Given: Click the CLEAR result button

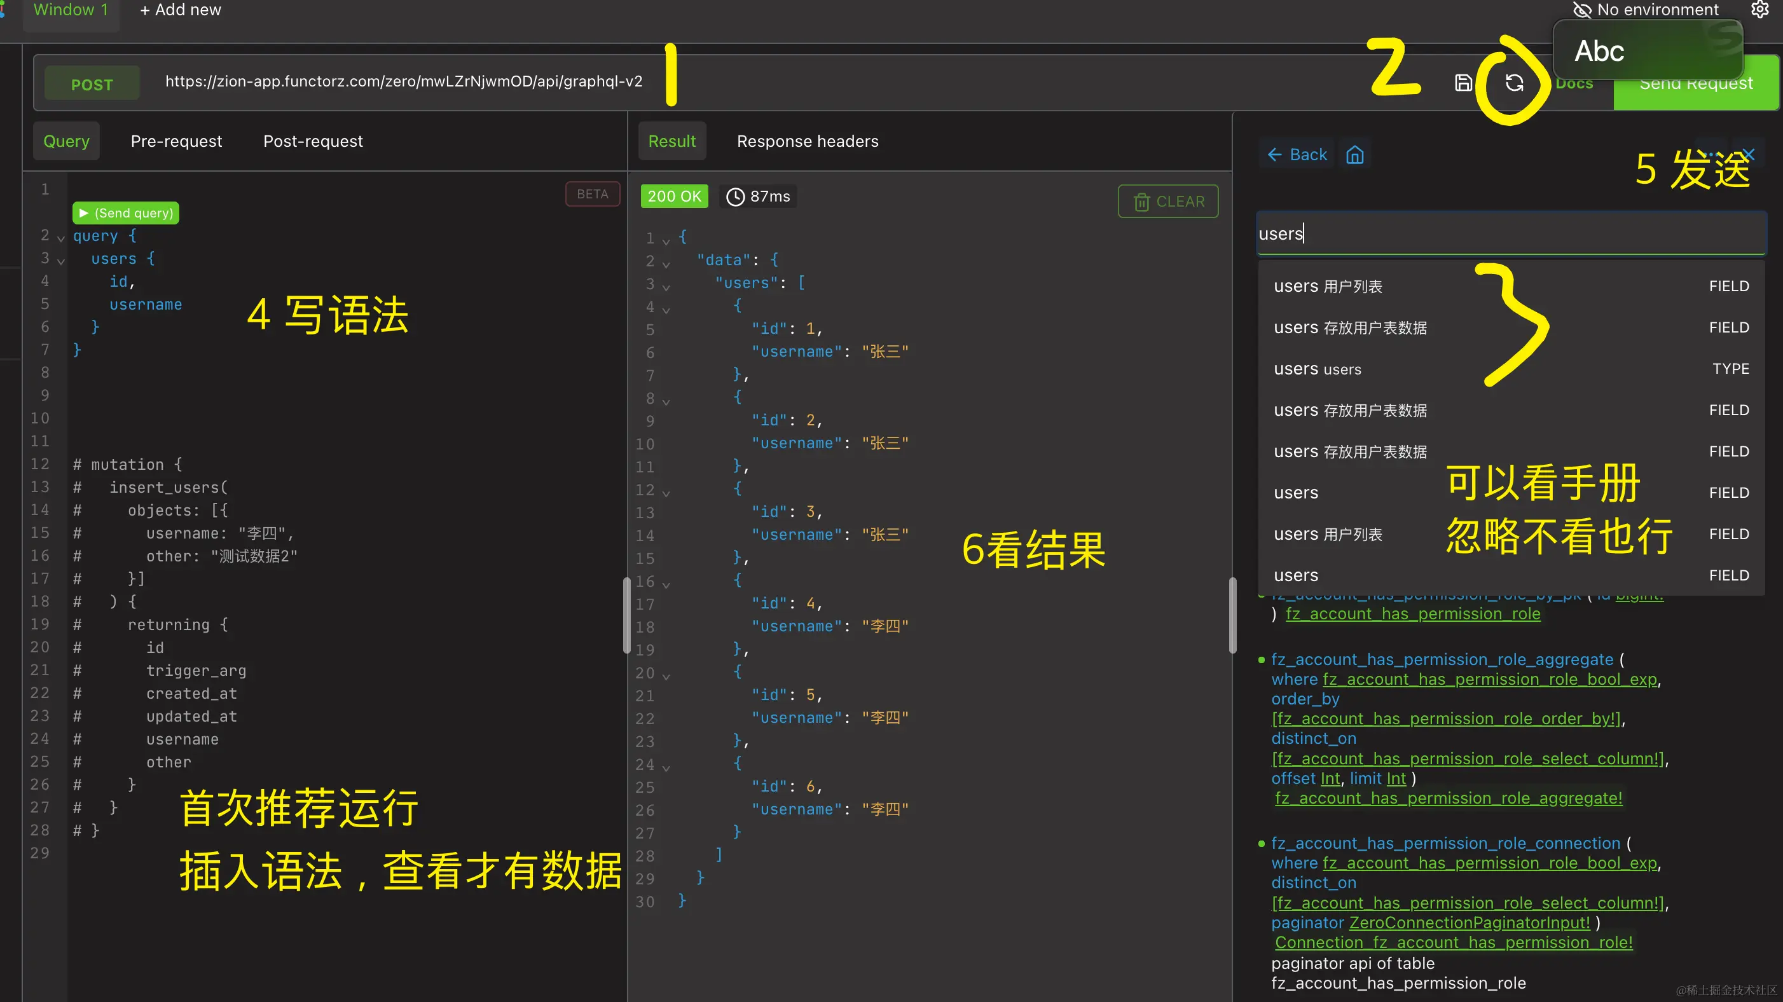Looking at the screenshot, I should coord(1168,202).
